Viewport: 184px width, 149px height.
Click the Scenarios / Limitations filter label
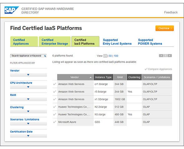coord(25,120)
